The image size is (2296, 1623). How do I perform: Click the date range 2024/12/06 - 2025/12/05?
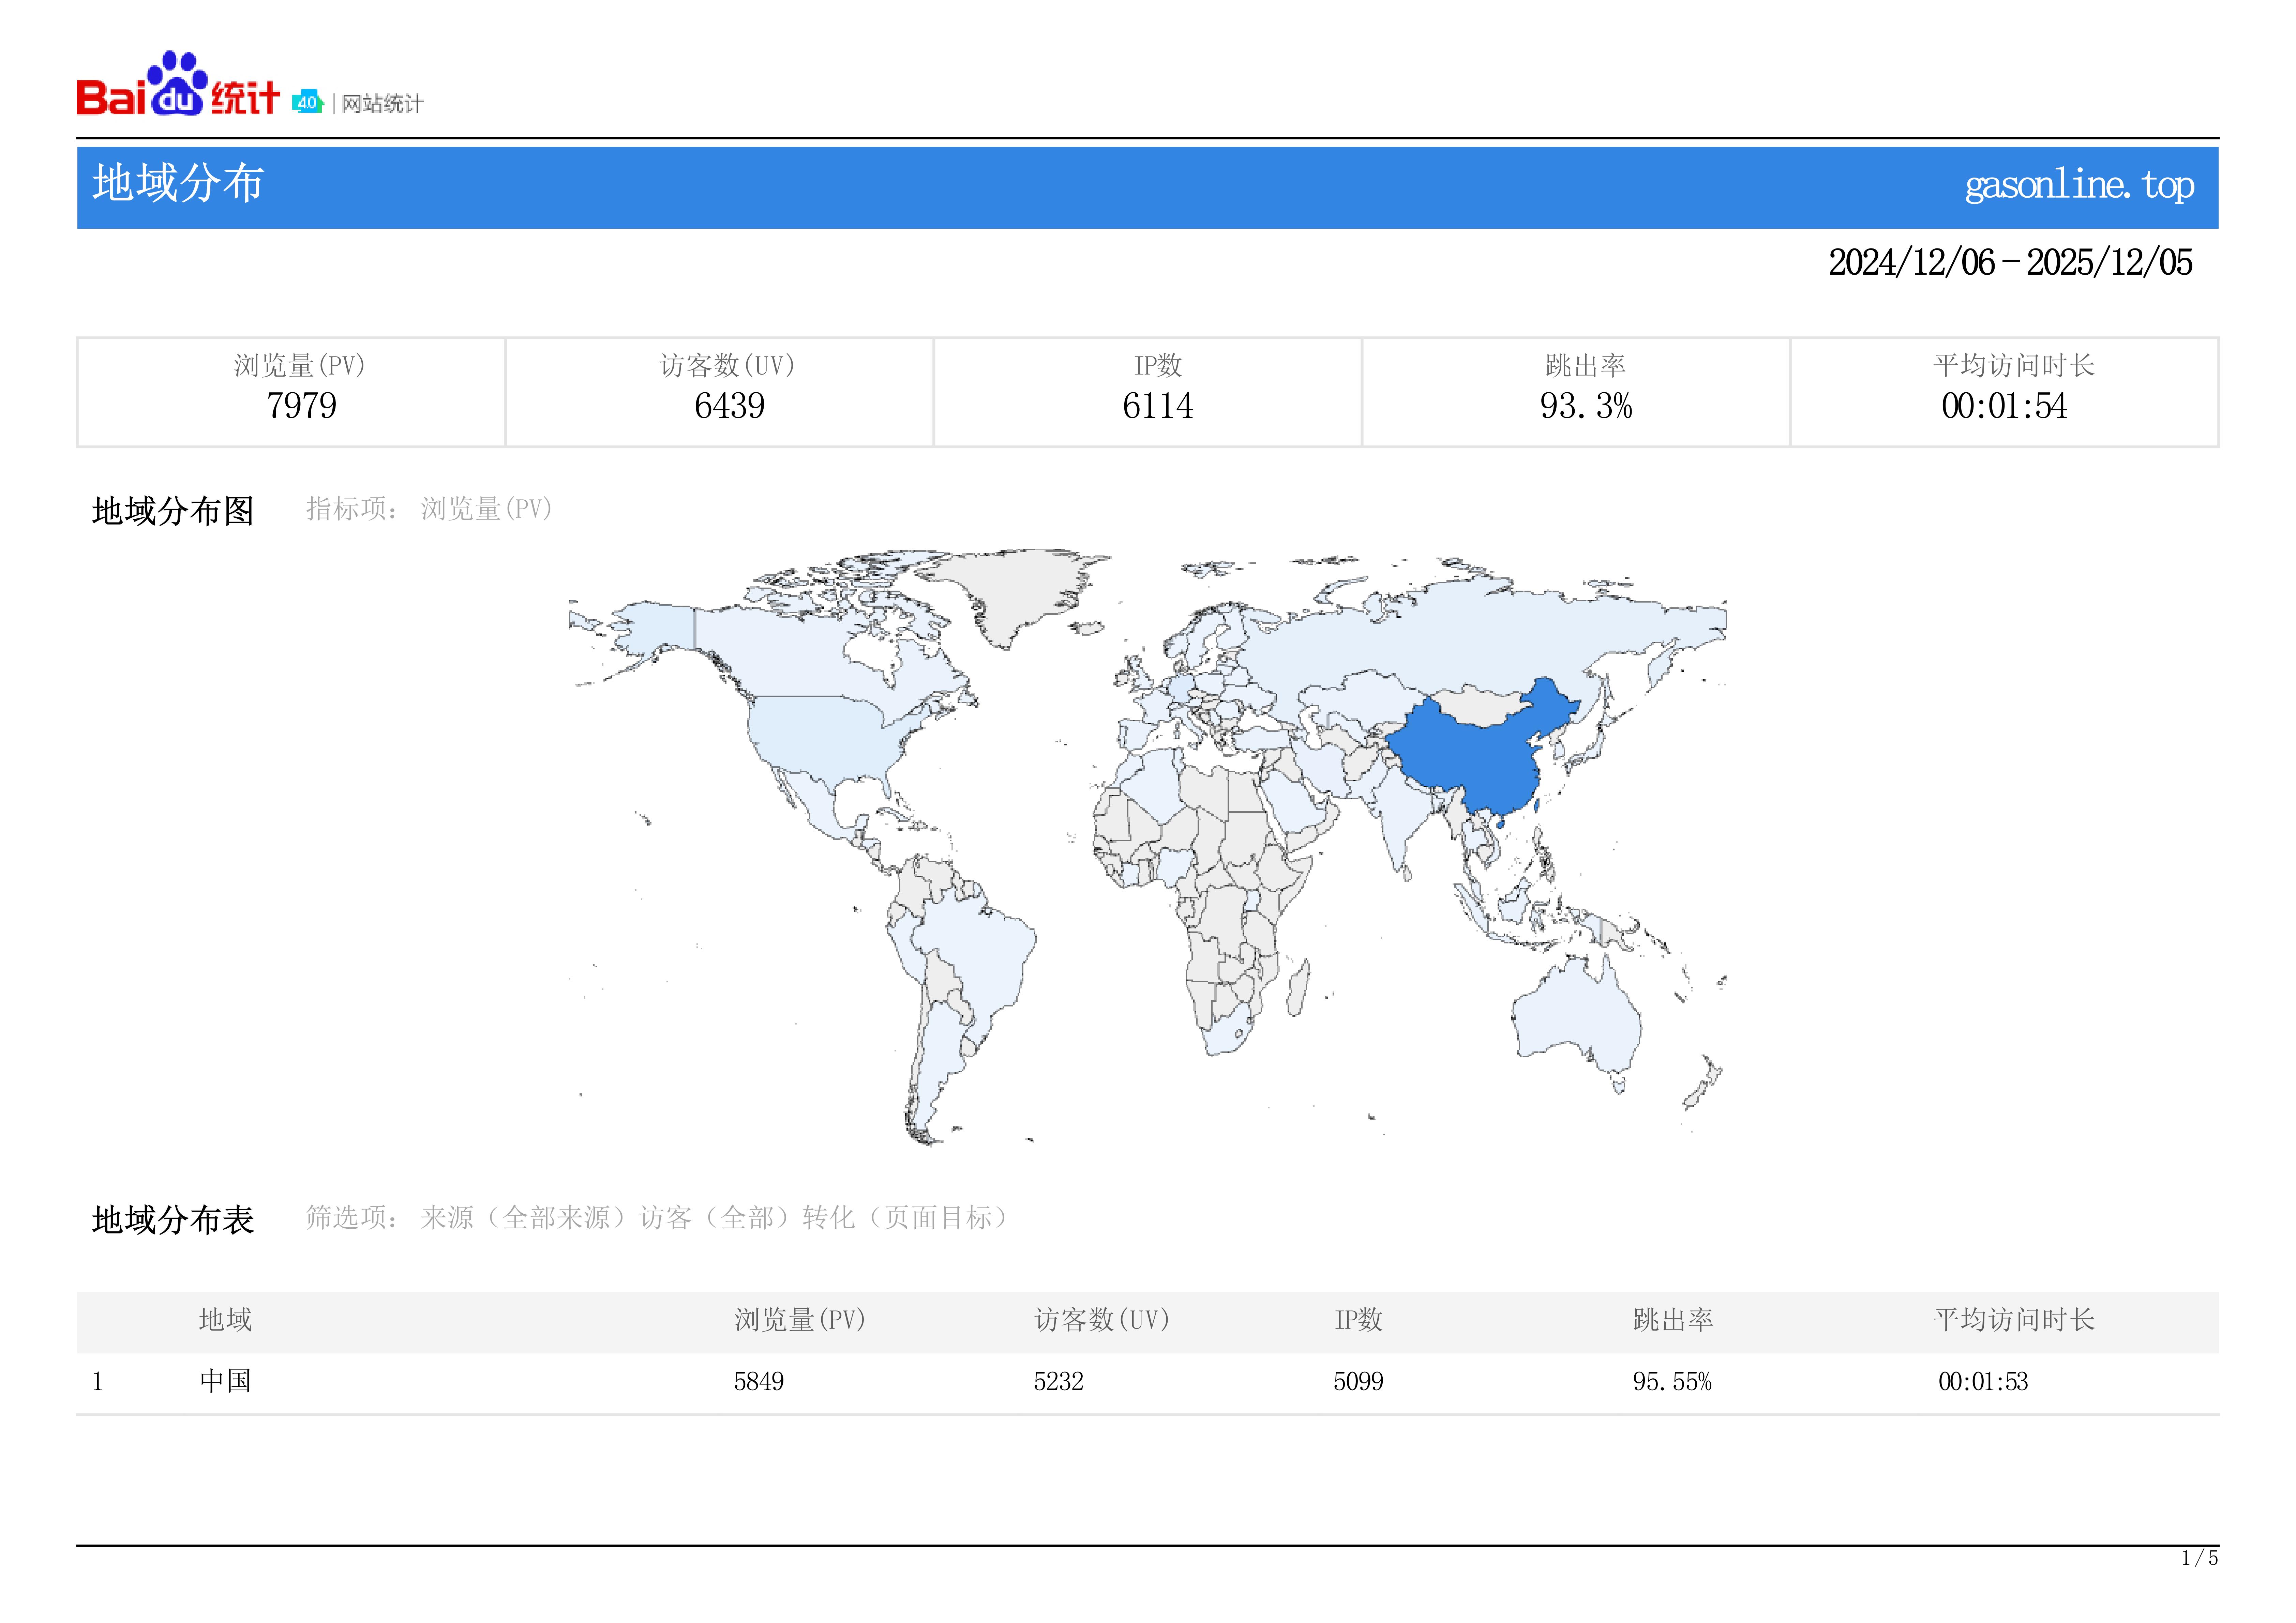pos(2010,263)
